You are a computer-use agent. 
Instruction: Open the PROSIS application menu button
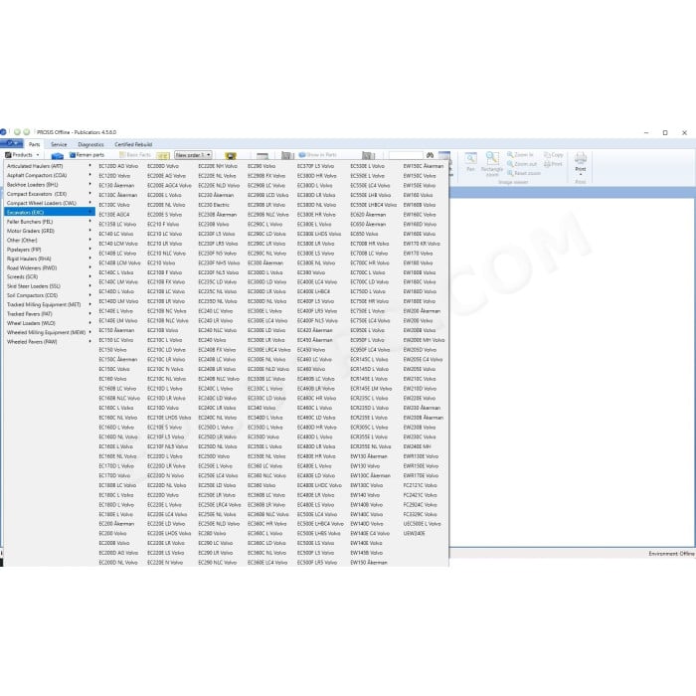click(x=11, y=143)
